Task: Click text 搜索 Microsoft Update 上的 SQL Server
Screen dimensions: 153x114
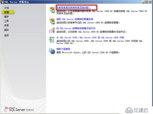Action: click(x=88, y=52)
